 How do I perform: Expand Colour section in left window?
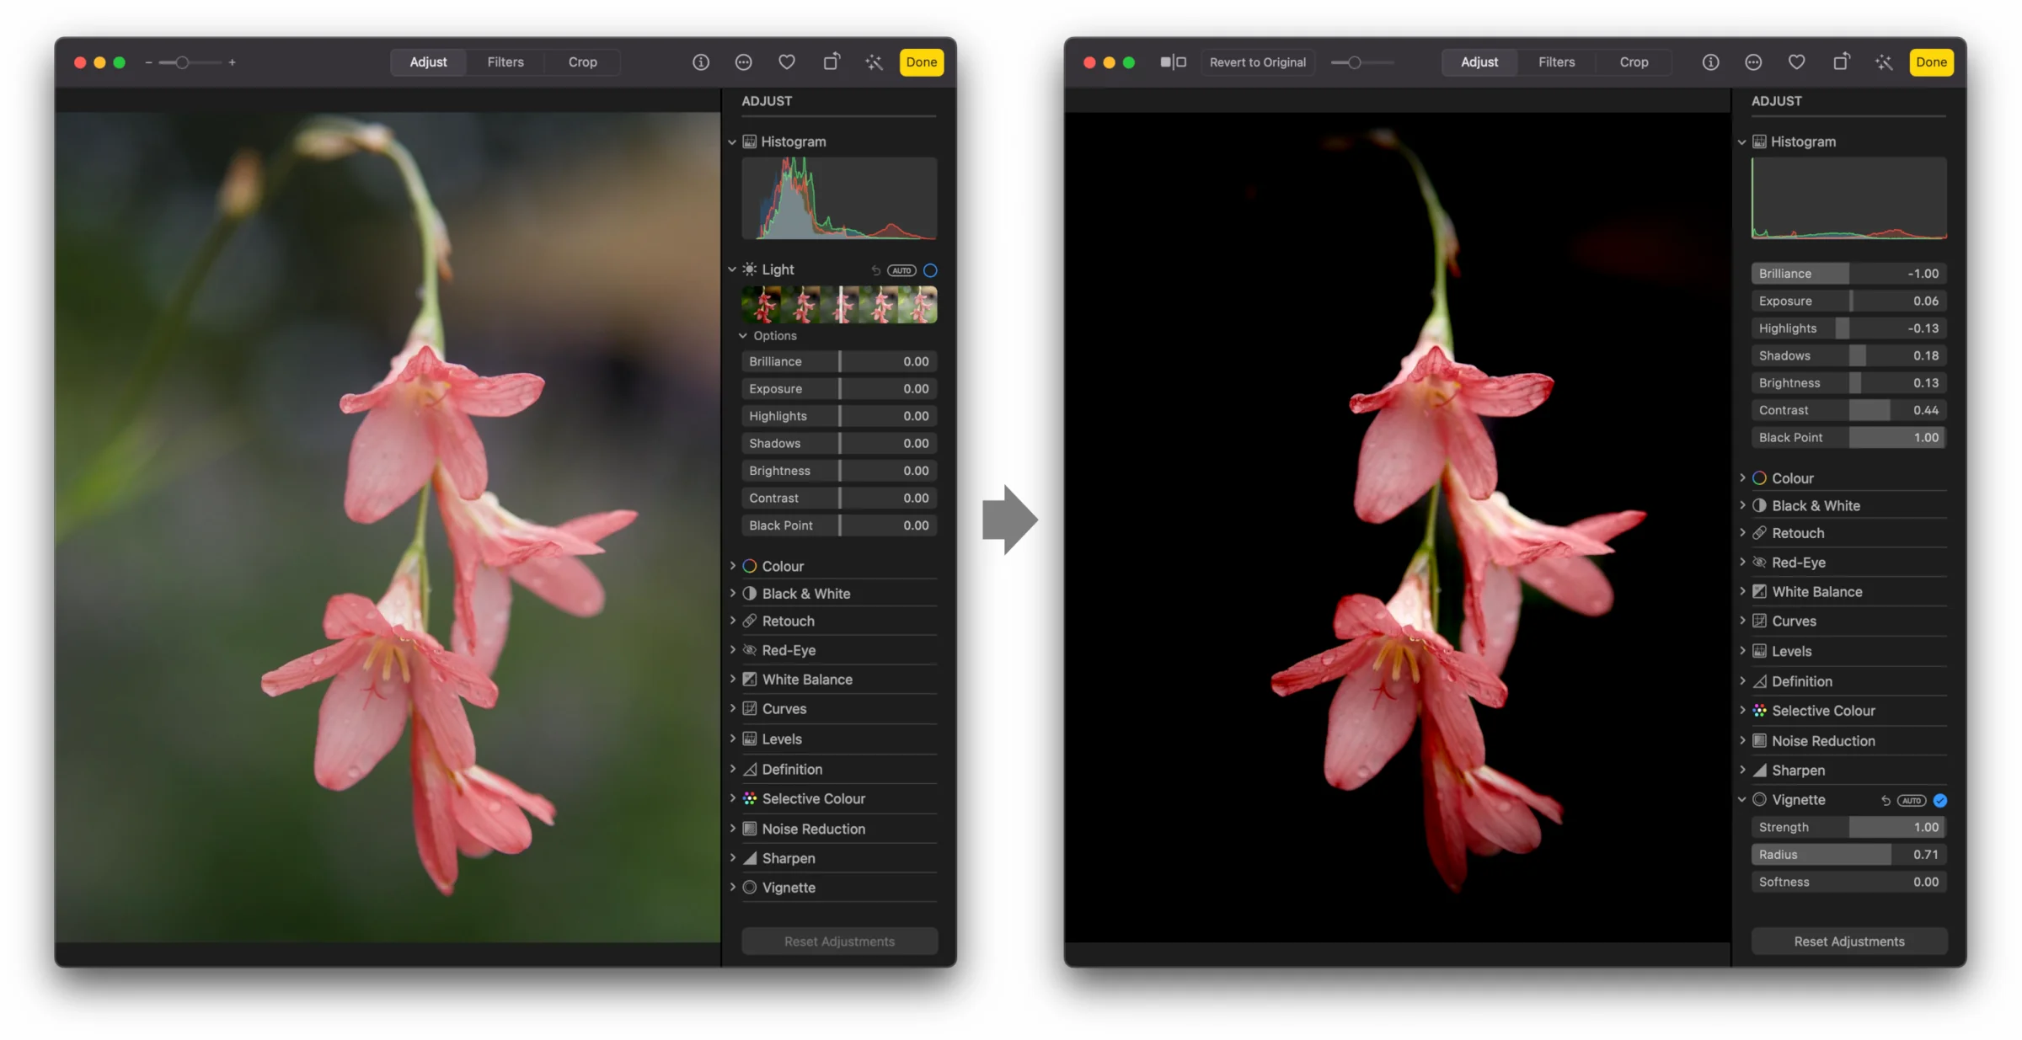[732, 566]
